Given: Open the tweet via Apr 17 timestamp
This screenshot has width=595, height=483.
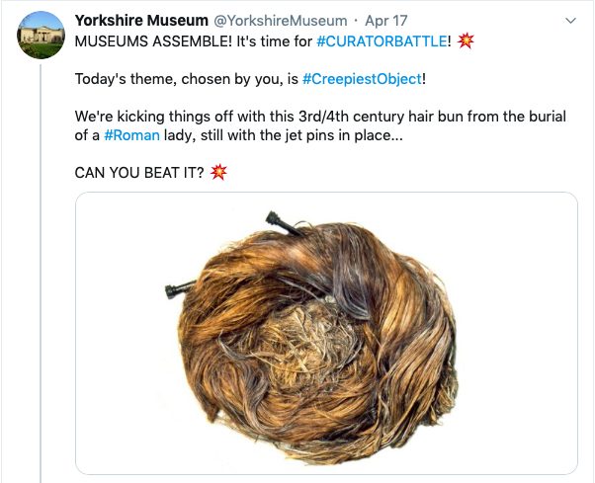Looking at the screenshot, I should coord(385,21).
